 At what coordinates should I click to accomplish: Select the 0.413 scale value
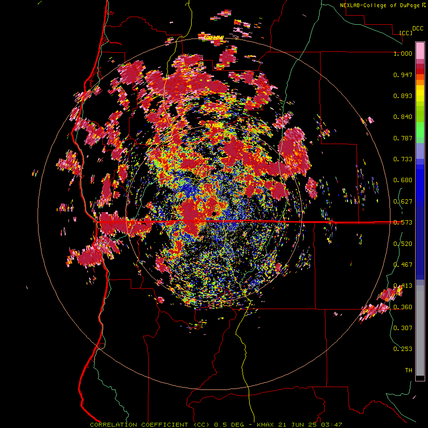click(x=403, y=286)
